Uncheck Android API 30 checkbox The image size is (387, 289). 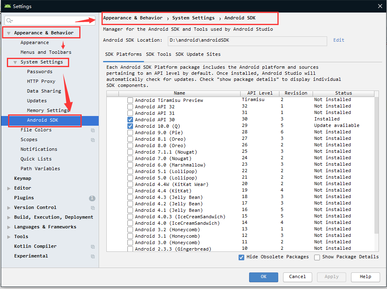click(130, 120)
